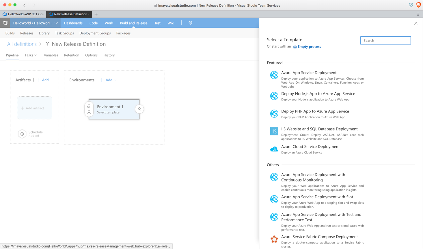Expand the HelloWorld project dropdown
The height and width of the screenshot is (249, 423).
click(x=56, y=23)
